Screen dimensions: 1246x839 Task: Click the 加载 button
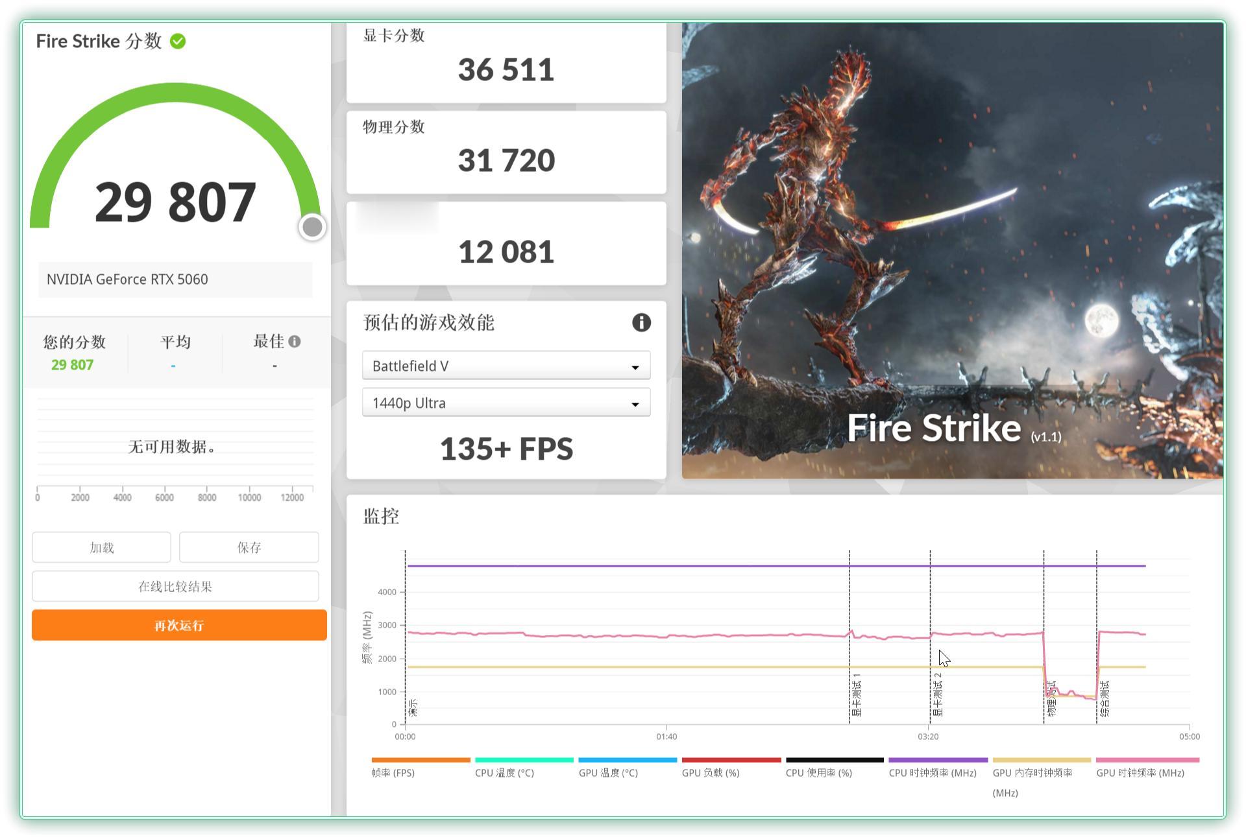101,547
